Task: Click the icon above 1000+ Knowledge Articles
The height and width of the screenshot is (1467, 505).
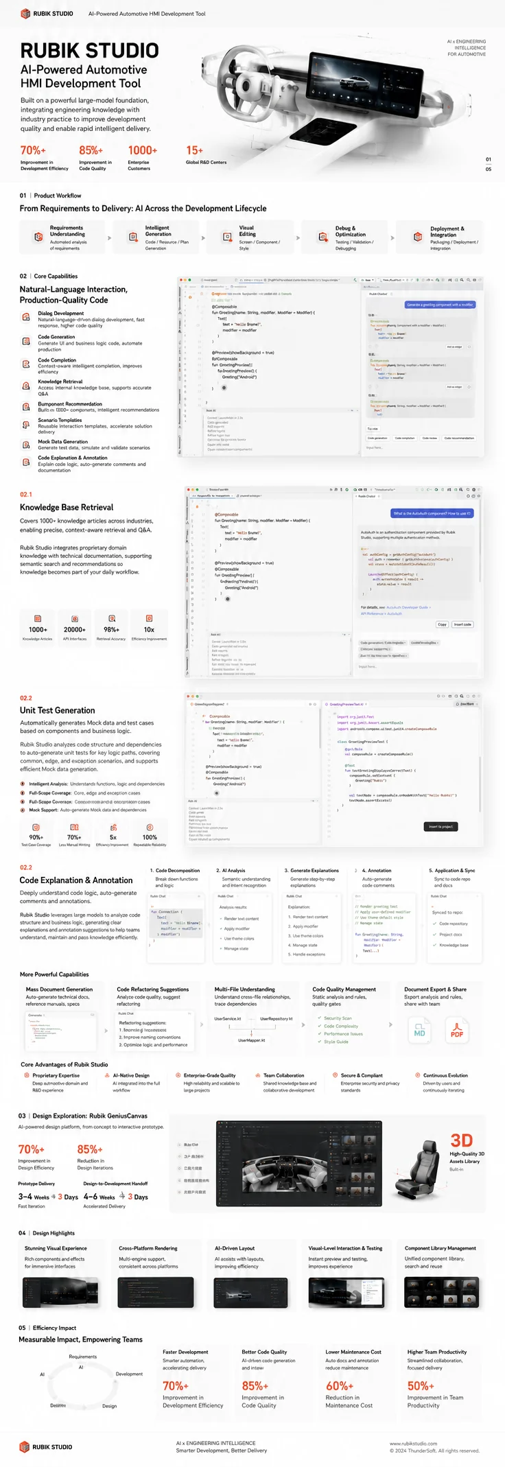Action: click(38, 618)
